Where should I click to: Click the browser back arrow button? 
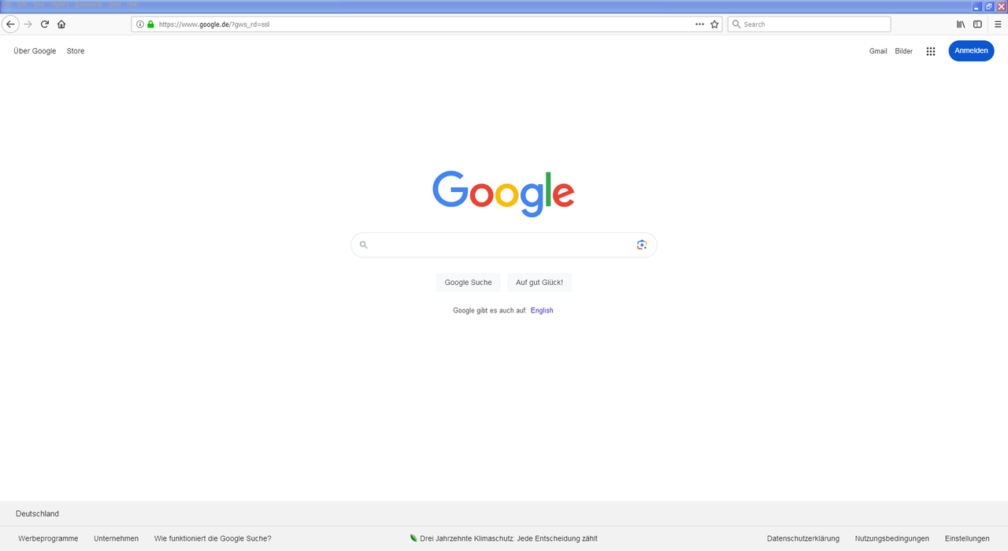(x=11, y=24)
